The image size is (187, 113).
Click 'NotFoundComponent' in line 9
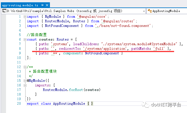(x=102, y=53)
